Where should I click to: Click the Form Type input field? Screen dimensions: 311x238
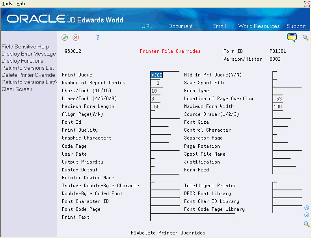pyautogui.click(x=287, y=91)
